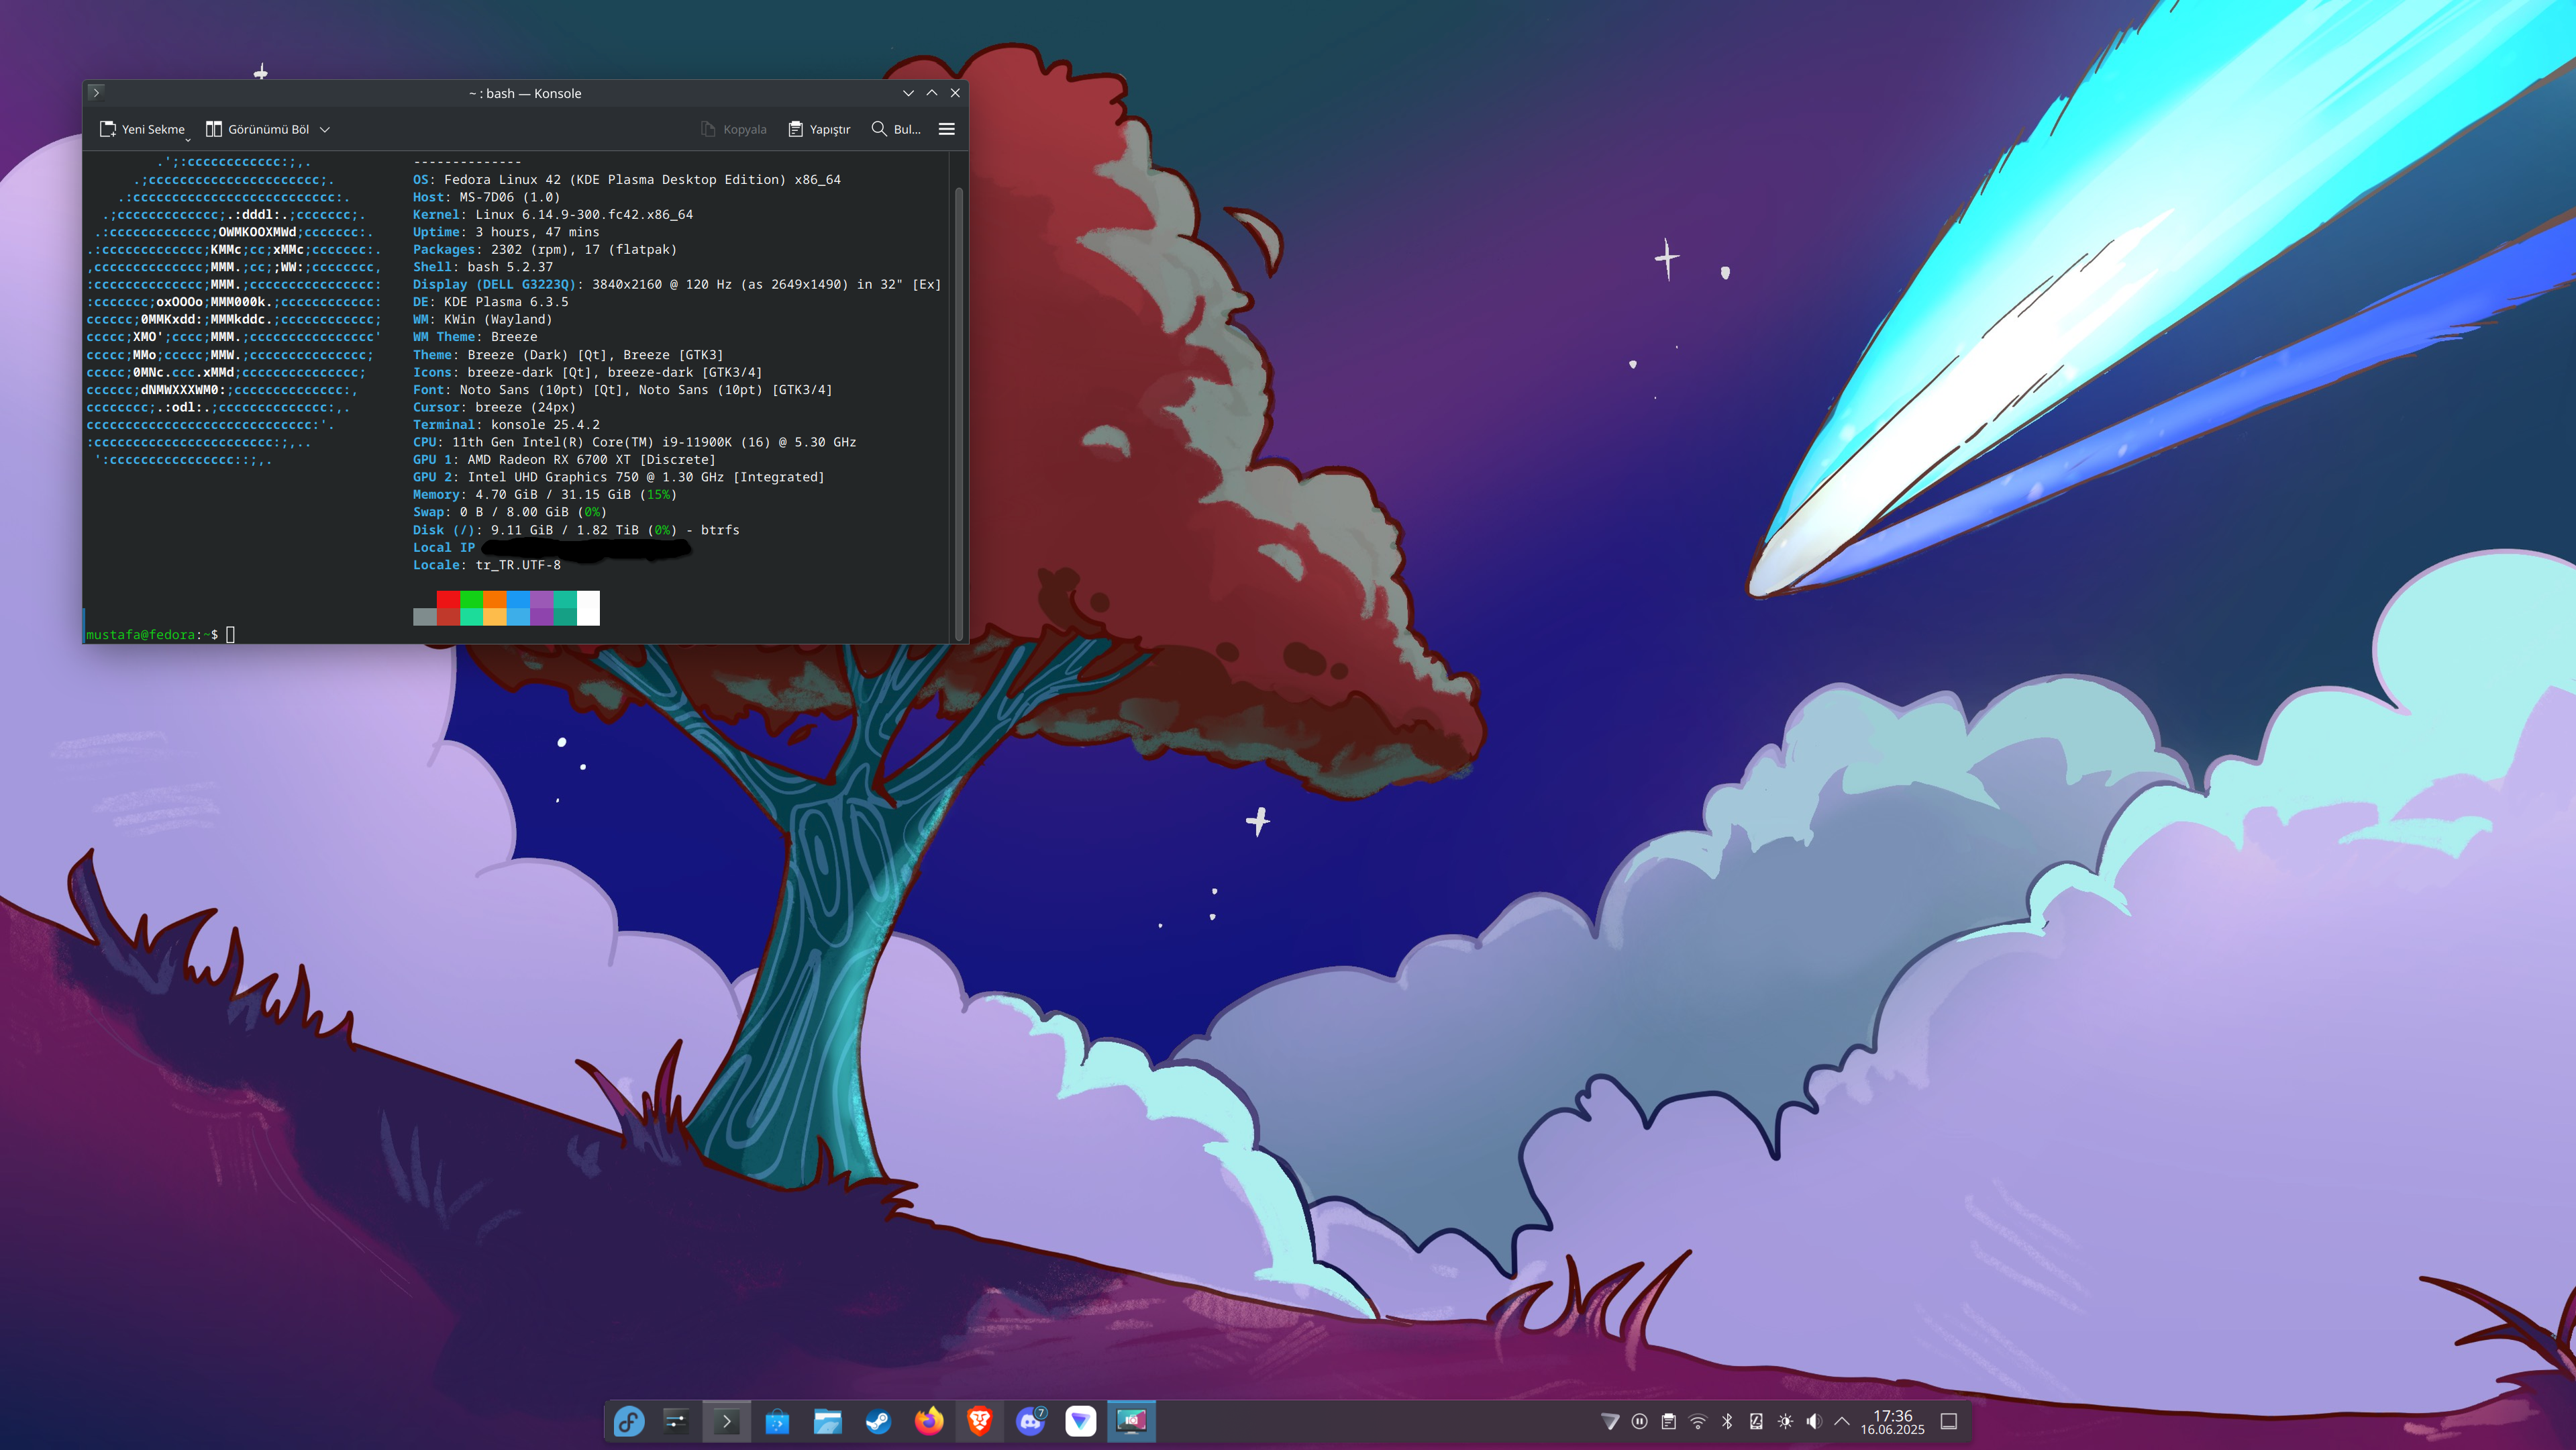Screen dimensions: 2576x1450
Task: Click the 'Memory: 4.70 GiB / 31.15 GiB' line
Action: [545, 494]
